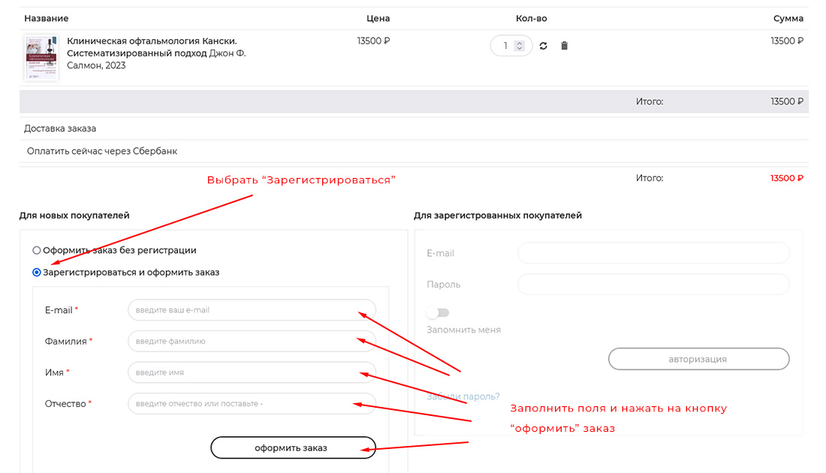This screenshot has width=826, height=473.
Task: Expand 'Оплатить сейчас через Сбербанк' row
Action: pos(102,151)
